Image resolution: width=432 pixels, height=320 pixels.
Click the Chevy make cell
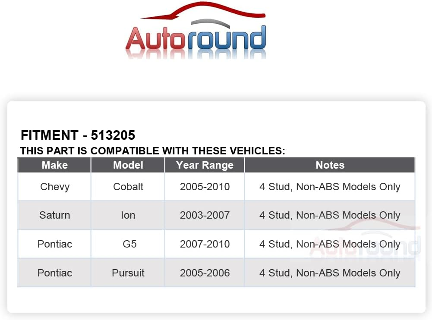point(54,187)
